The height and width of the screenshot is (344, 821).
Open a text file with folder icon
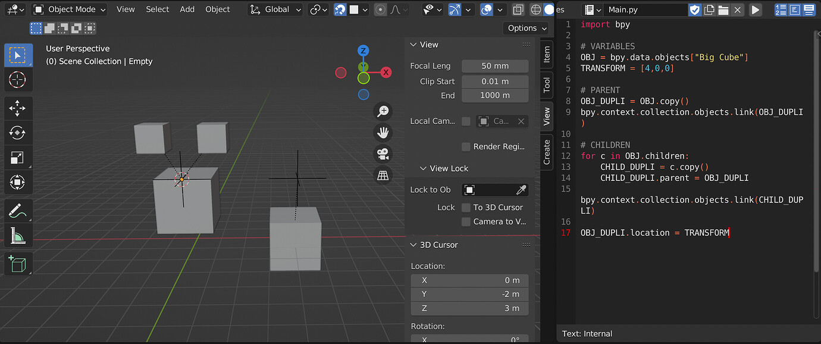tap(723, 10)
